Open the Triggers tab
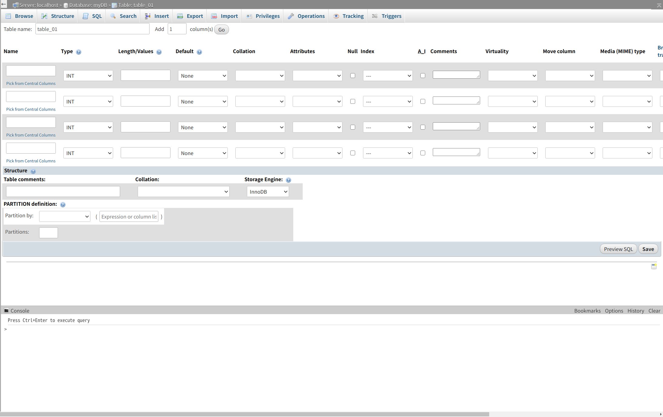663x417 pixels. pyautogui.click(x=386, y=16)
